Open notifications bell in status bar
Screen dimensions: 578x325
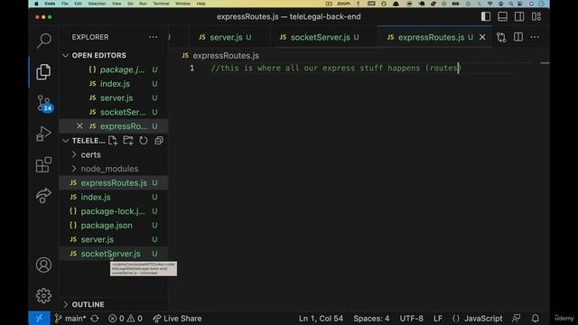coord(536,319)
